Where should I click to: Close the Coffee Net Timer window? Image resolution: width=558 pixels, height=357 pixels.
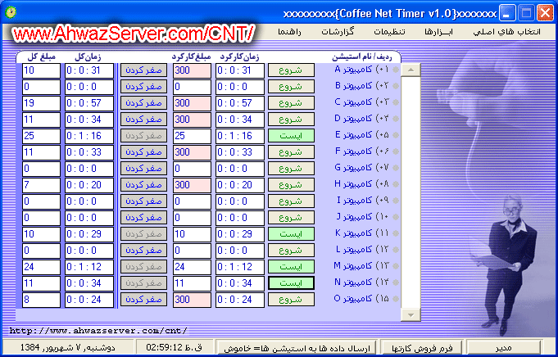click(x=545, y=13)
